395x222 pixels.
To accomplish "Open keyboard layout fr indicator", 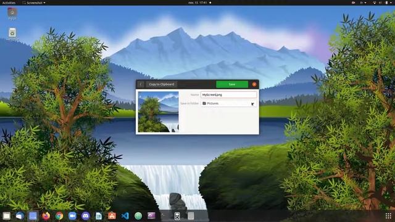I will click(363, 2).
